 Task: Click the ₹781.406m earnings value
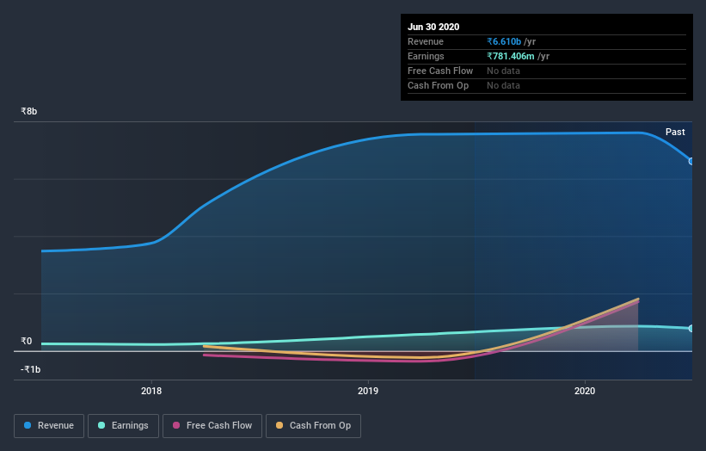511,56
